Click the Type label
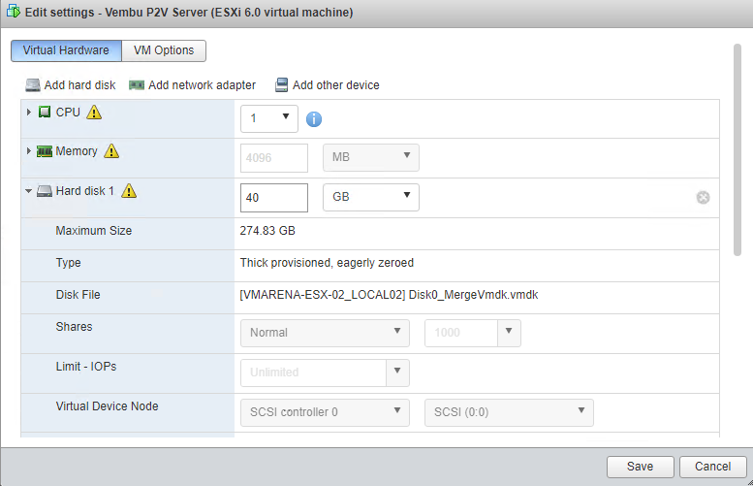753x486 pixels. [x=68, y=263]
